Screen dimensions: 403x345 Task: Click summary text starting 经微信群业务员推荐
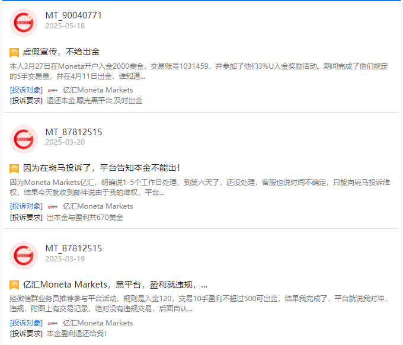199,304
